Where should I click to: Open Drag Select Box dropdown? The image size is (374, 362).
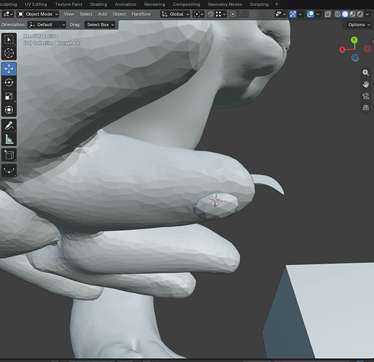click(x=100, y=25)
